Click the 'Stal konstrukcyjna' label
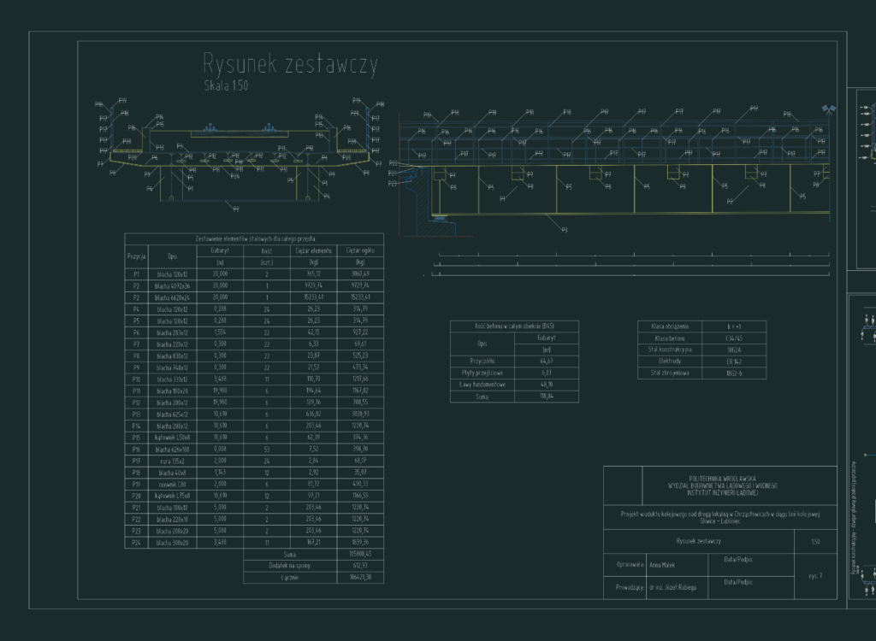This screenshot has height=641, width=876. 670,350
